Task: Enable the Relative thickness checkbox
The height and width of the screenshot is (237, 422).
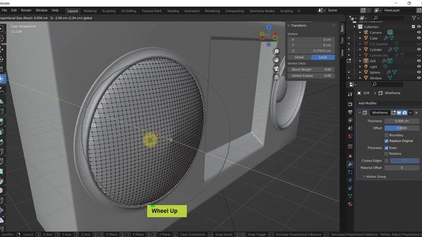Action: click(x=386, y=153)
